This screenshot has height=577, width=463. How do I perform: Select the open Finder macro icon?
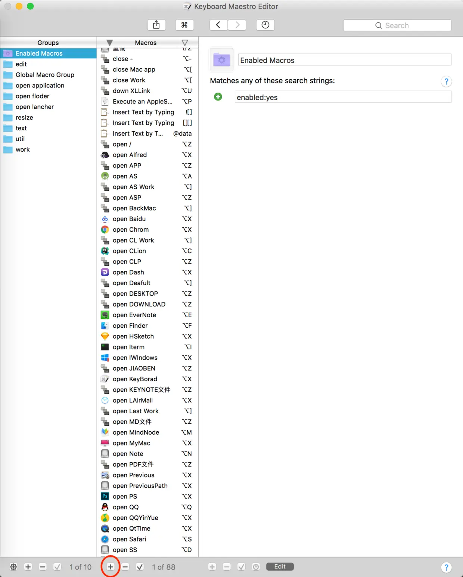pyautogui.click(x=105, y=325)
